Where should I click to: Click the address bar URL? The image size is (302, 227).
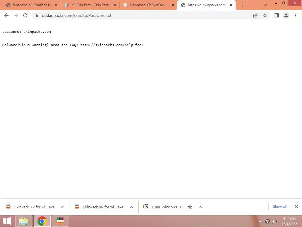coord(76,15)
